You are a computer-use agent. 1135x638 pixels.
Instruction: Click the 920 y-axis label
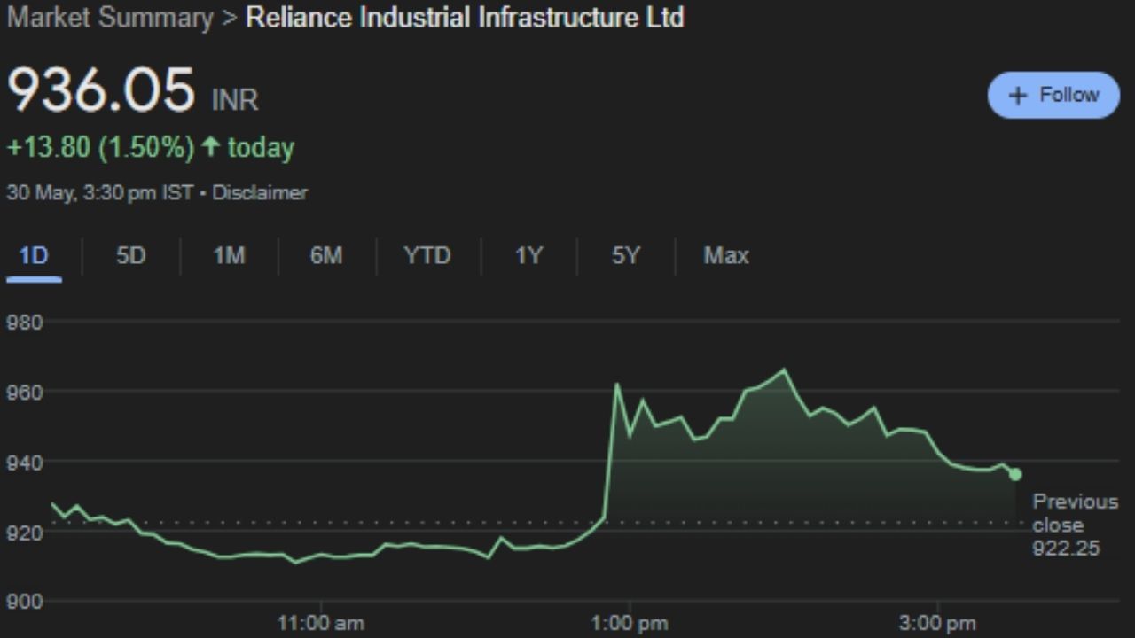point(25,533)
